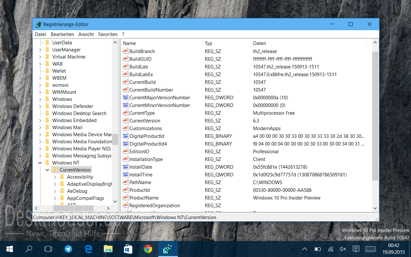
Task: Click the muted volume tray icon
Action: 343,249
